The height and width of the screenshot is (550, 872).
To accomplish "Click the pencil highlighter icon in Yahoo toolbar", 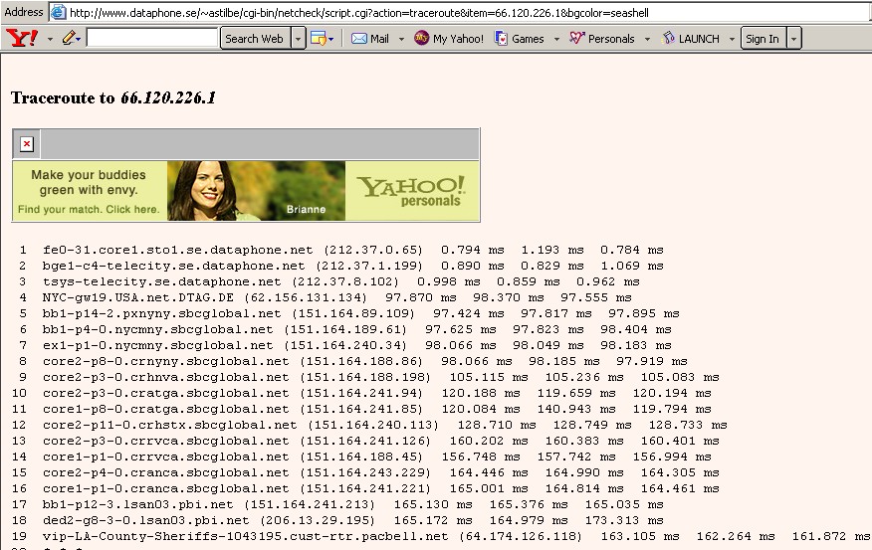I will (69, 39).
